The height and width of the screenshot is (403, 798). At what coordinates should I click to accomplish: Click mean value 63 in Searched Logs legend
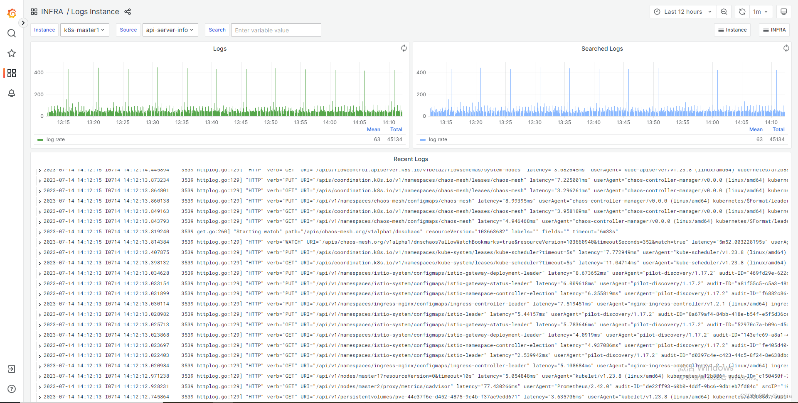(759, 139)
